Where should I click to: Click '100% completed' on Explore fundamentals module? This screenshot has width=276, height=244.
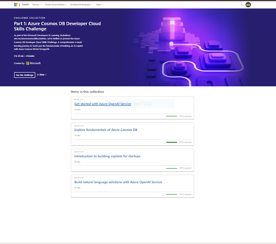[x=185, y=142]
